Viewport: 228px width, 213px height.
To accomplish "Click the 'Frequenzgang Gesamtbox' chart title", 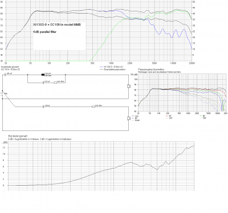I will 151,70.
